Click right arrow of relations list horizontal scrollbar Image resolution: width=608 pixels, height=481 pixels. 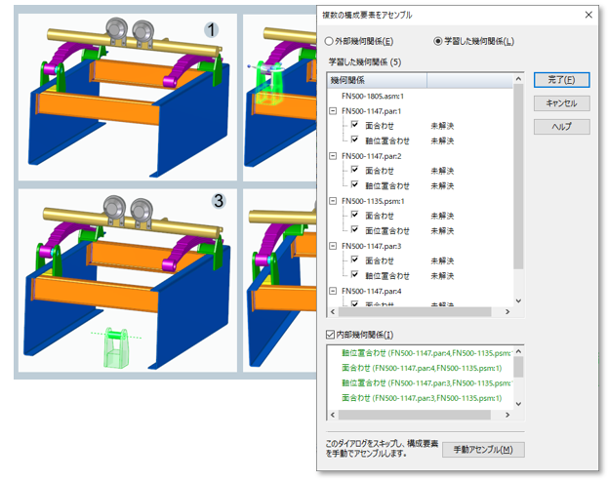pos(507,311)
